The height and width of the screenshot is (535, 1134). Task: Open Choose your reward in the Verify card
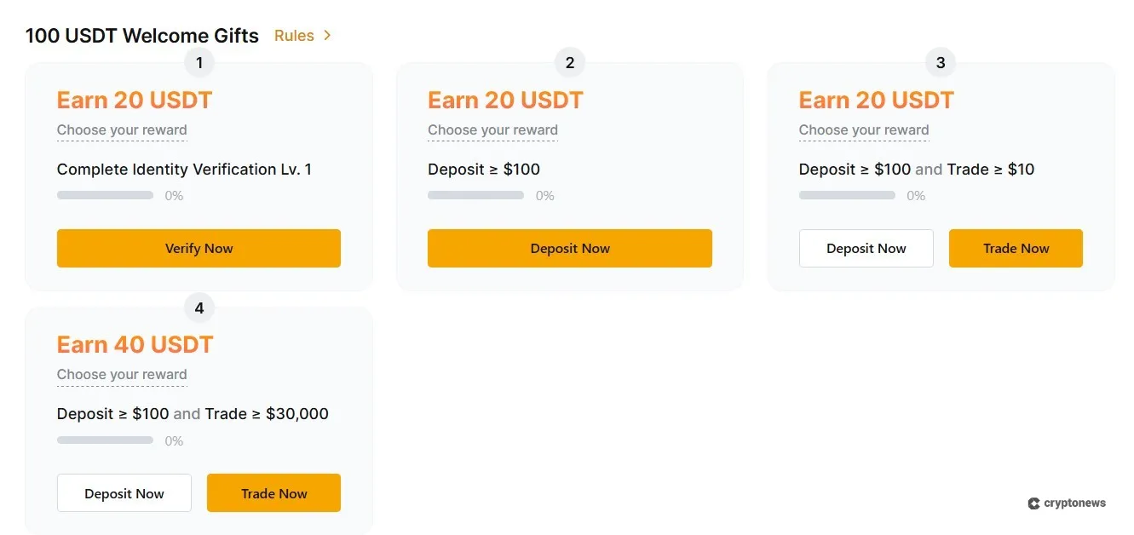122,129
